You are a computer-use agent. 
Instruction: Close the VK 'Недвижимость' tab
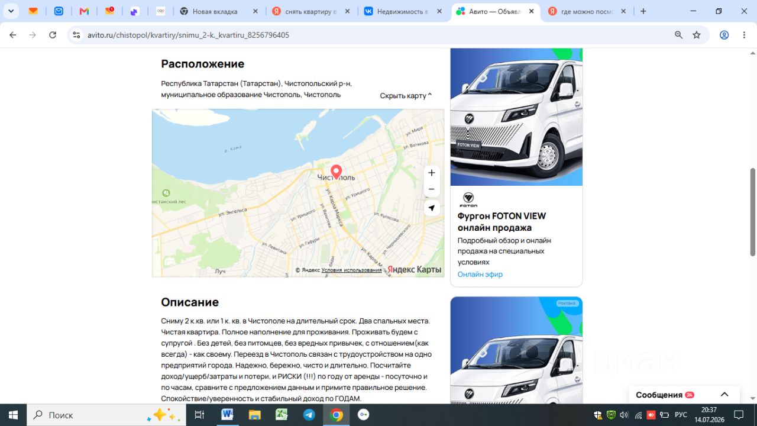pyautogui.click(x=439, y=11)
